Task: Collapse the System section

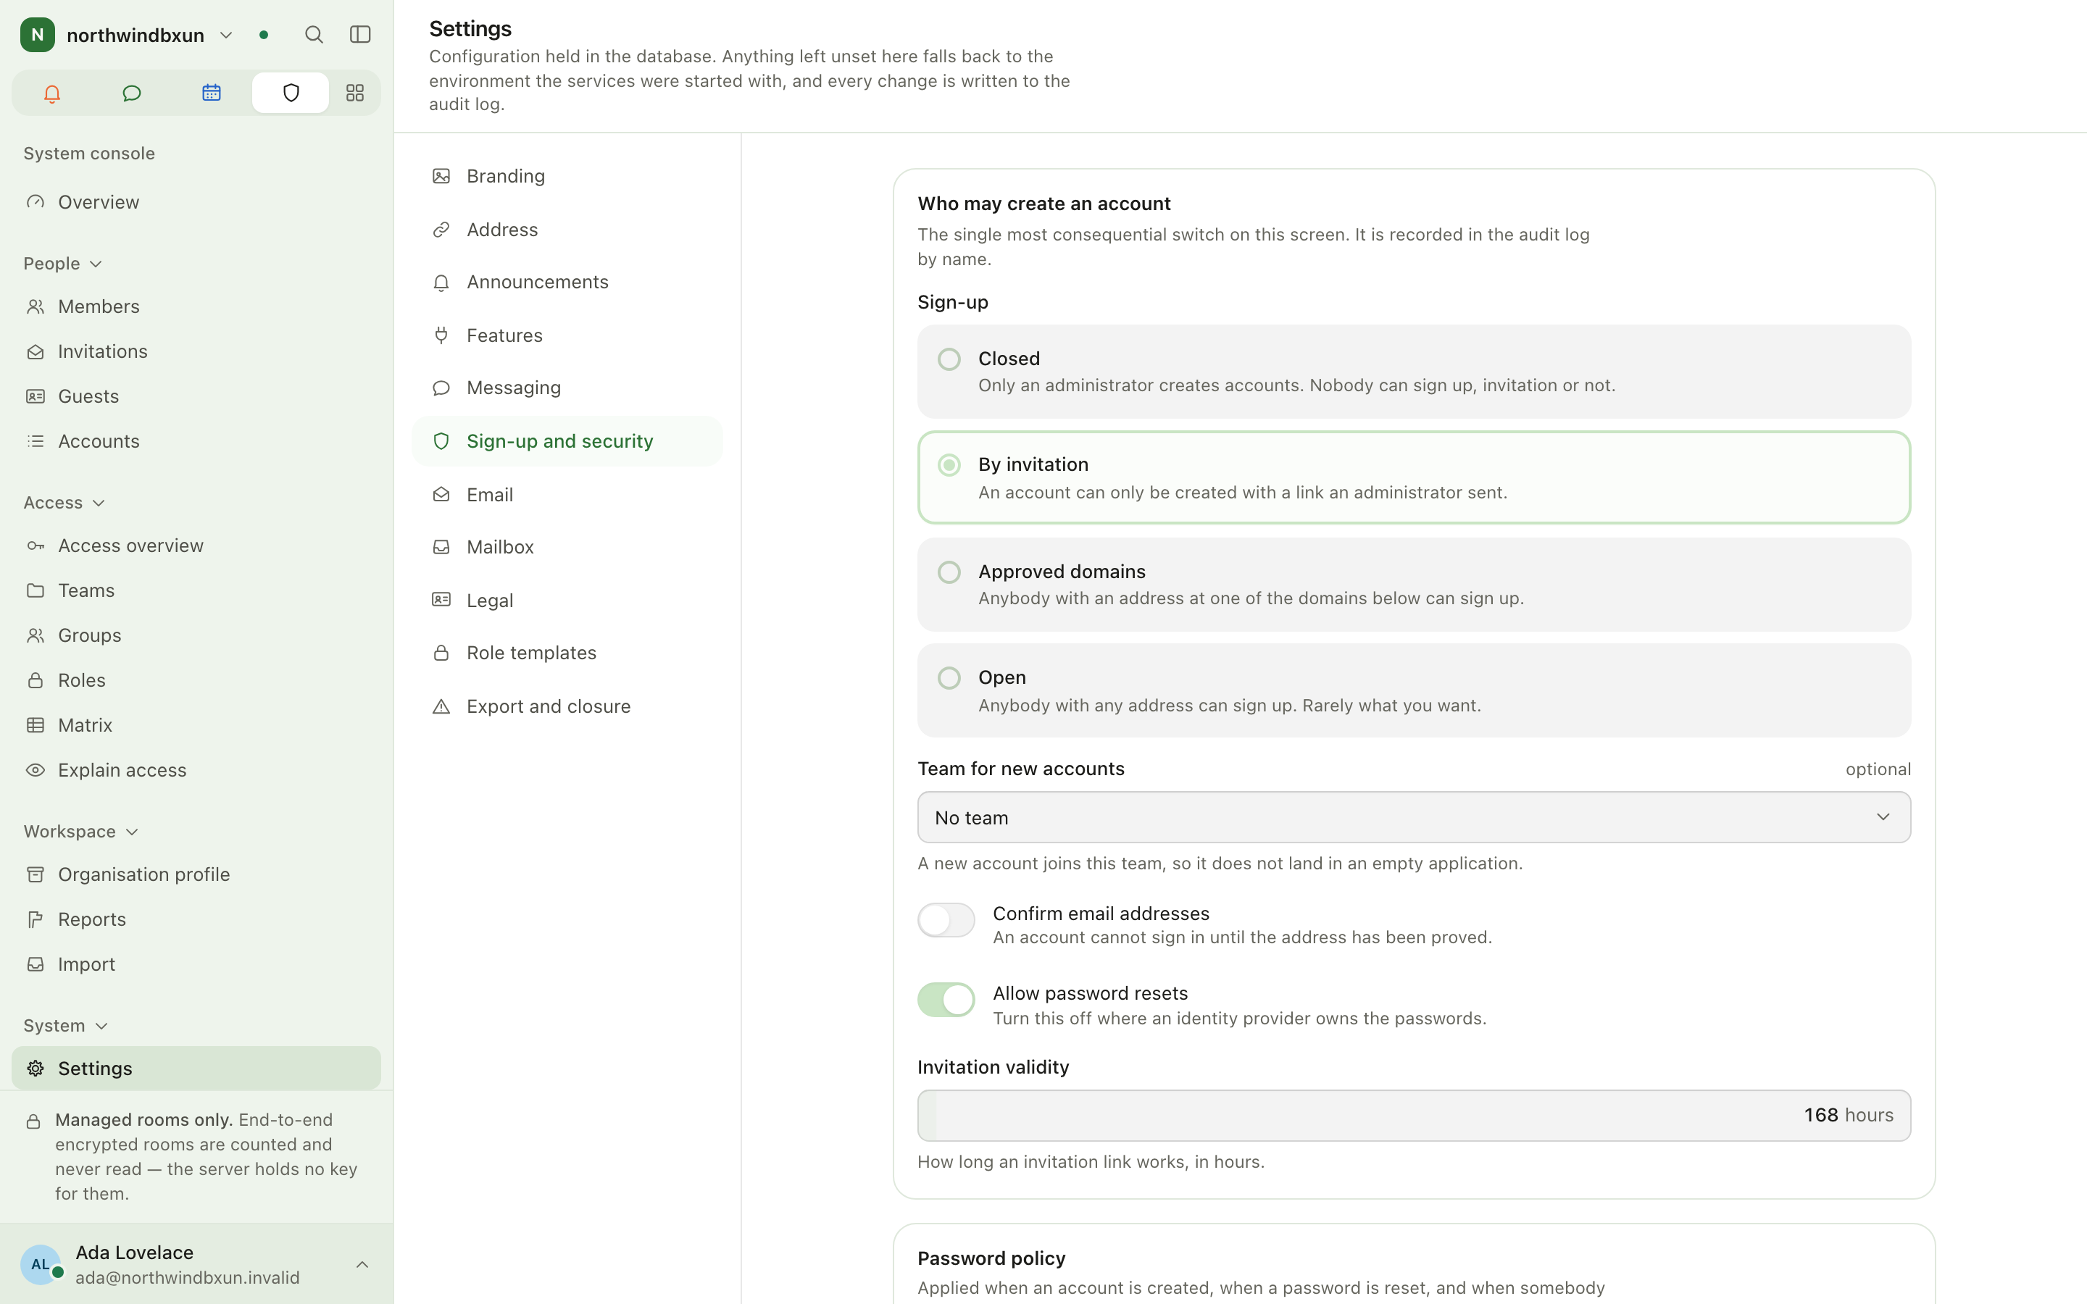Action: (x=65, y=1025)
